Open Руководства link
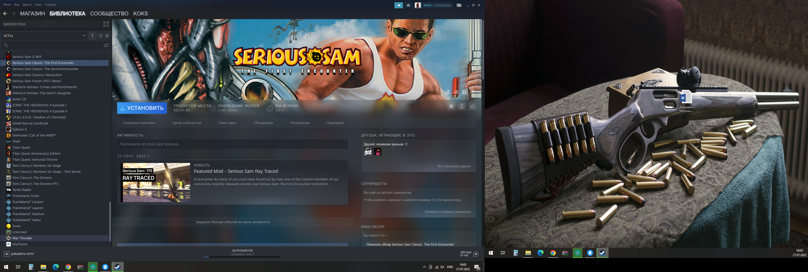Image resolution: width=808 pixels, height=272 pixels. pos(299,123)
